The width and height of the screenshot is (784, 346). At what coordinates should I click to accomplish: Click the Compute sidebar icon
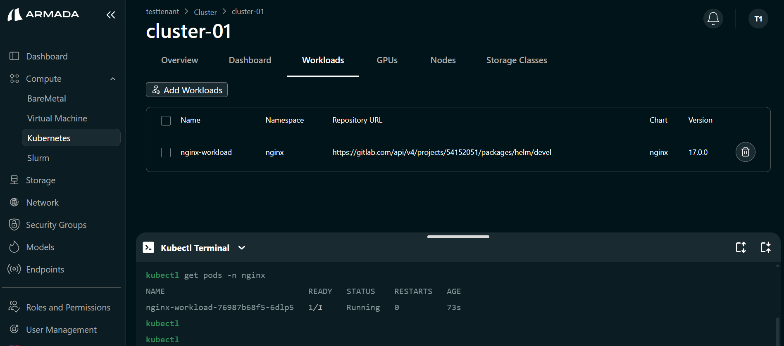click(x=14, y=78)
